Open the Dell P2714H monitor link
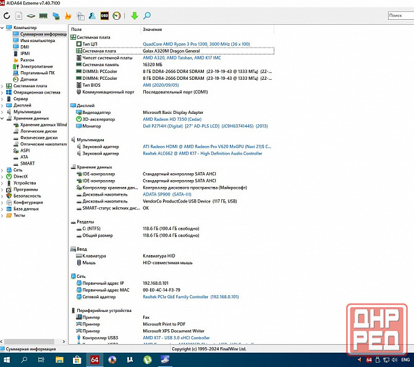414x367 pixels. pyautogui.click(x=205, y=126)
